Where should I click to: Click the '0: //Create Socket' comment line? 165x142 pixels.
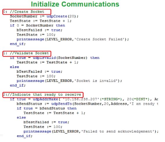pyautogui.click(x=23, y=12)
